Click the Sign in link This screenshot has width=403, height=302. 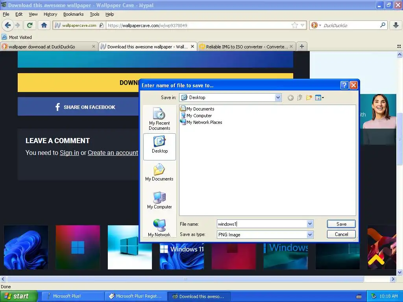click(x=69, y=153)
